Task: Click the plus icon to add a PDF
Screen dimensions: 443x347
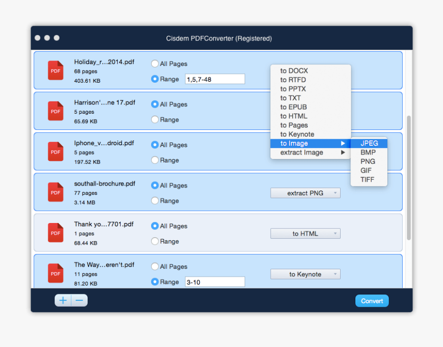Action: point(63,300)
